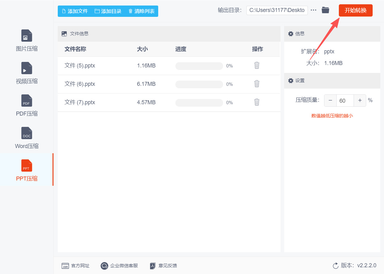
Task: Switch to 视频压缩 video compression
Action: 26,73
